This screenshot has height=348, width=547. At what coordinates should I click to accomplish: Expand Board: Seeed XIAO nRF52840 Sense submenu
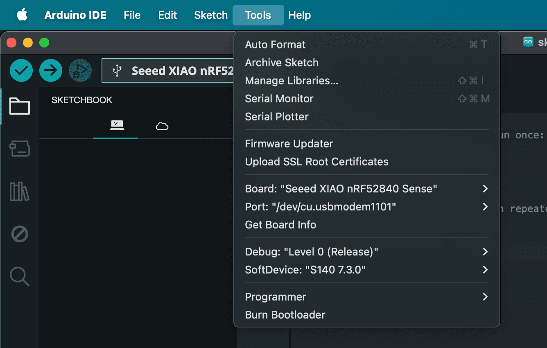367,189
